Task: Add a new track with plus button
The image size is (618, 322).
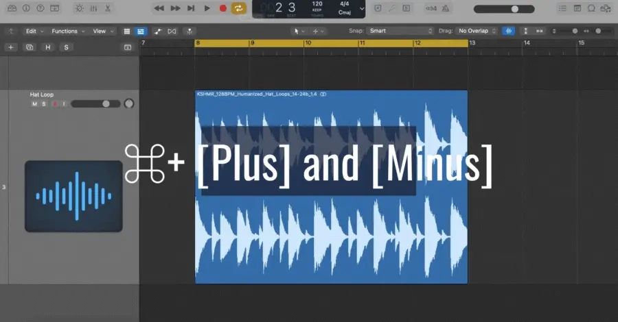Action: (10, 47)
